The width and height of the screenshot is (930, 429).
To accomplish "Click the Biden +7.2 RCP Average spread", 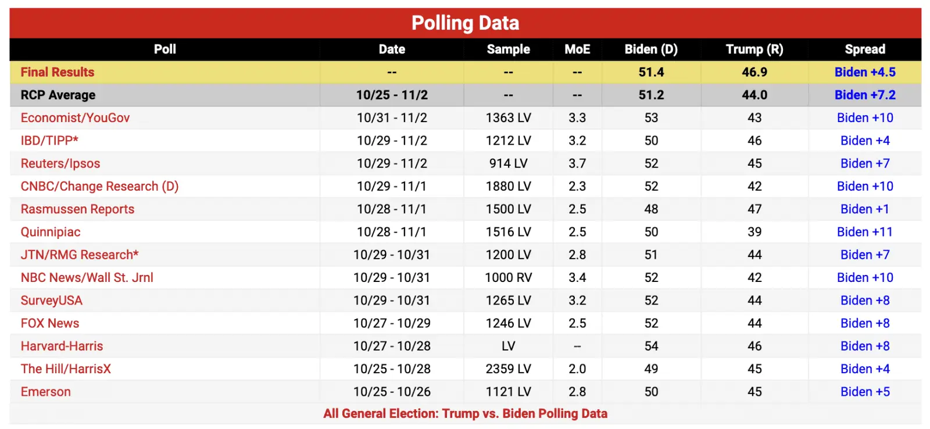I will pos(865,95).
